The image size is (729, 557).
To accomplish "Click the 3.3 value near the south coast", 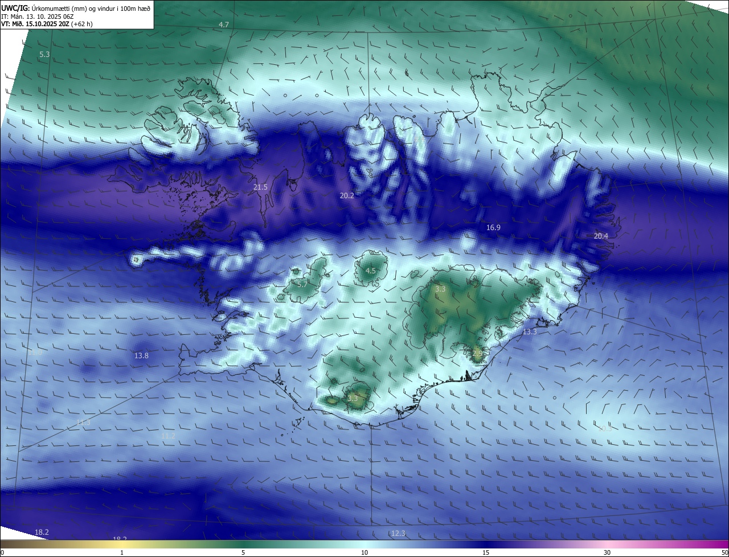I will pos(353,398).
